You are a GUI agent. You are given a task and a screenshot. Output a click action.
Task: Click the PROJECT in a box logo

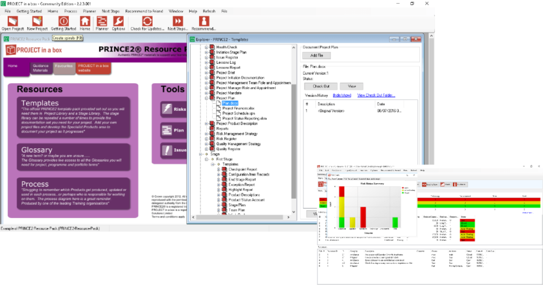tap(34, 50)
